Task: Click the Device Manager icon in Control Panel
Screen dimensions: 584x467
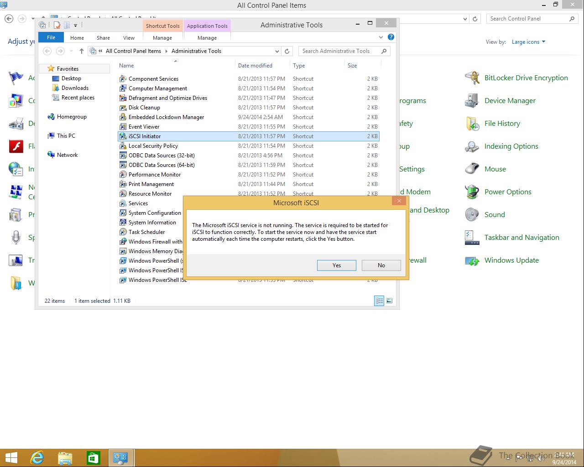Action: (x=472, y=101)
